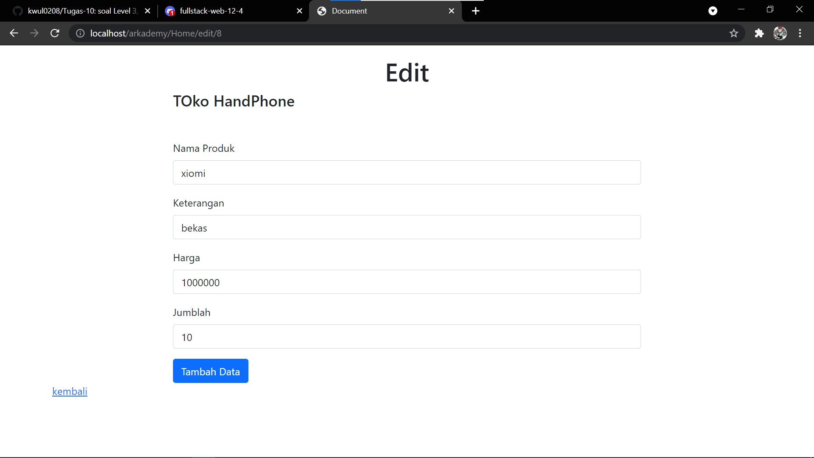Open the Extensions puzzle icon
The width and height of the screenshot is (814, 458).
(759, 33)
